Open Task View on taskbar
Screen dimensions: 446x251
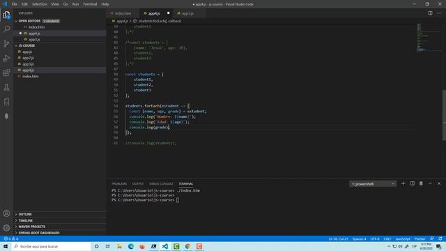point(108,246)
